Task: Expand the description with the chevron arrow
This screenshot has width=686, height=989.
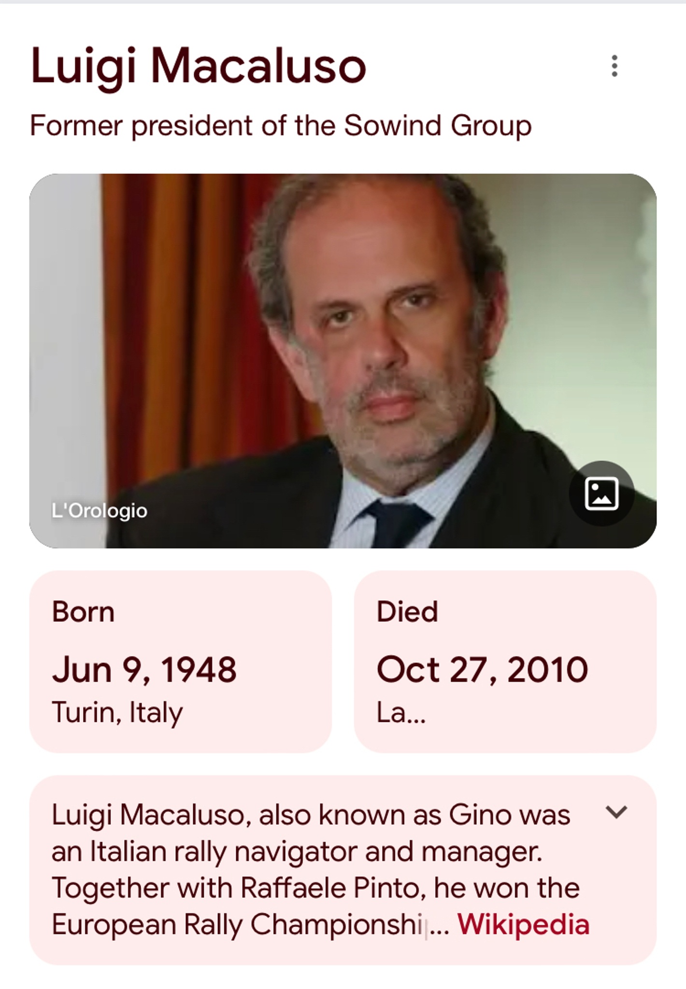Action: (x=616, y=812)
